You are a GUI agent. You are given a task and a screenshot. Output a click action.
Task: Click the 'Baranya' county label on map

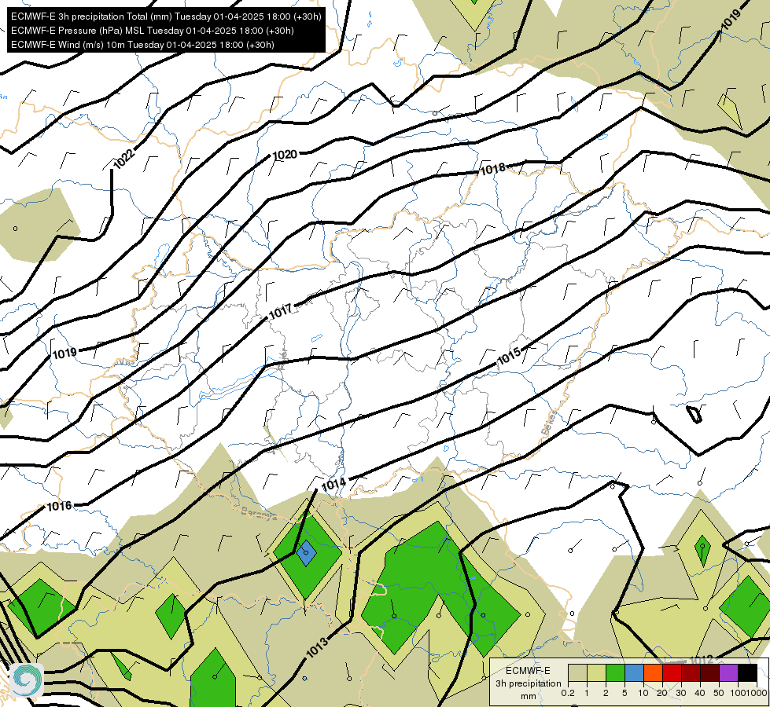(259, 513)
